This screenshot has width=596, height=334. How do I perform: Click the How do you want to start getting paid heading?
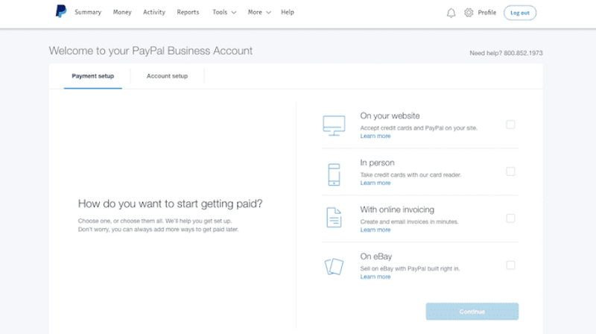tap(171, 204)
